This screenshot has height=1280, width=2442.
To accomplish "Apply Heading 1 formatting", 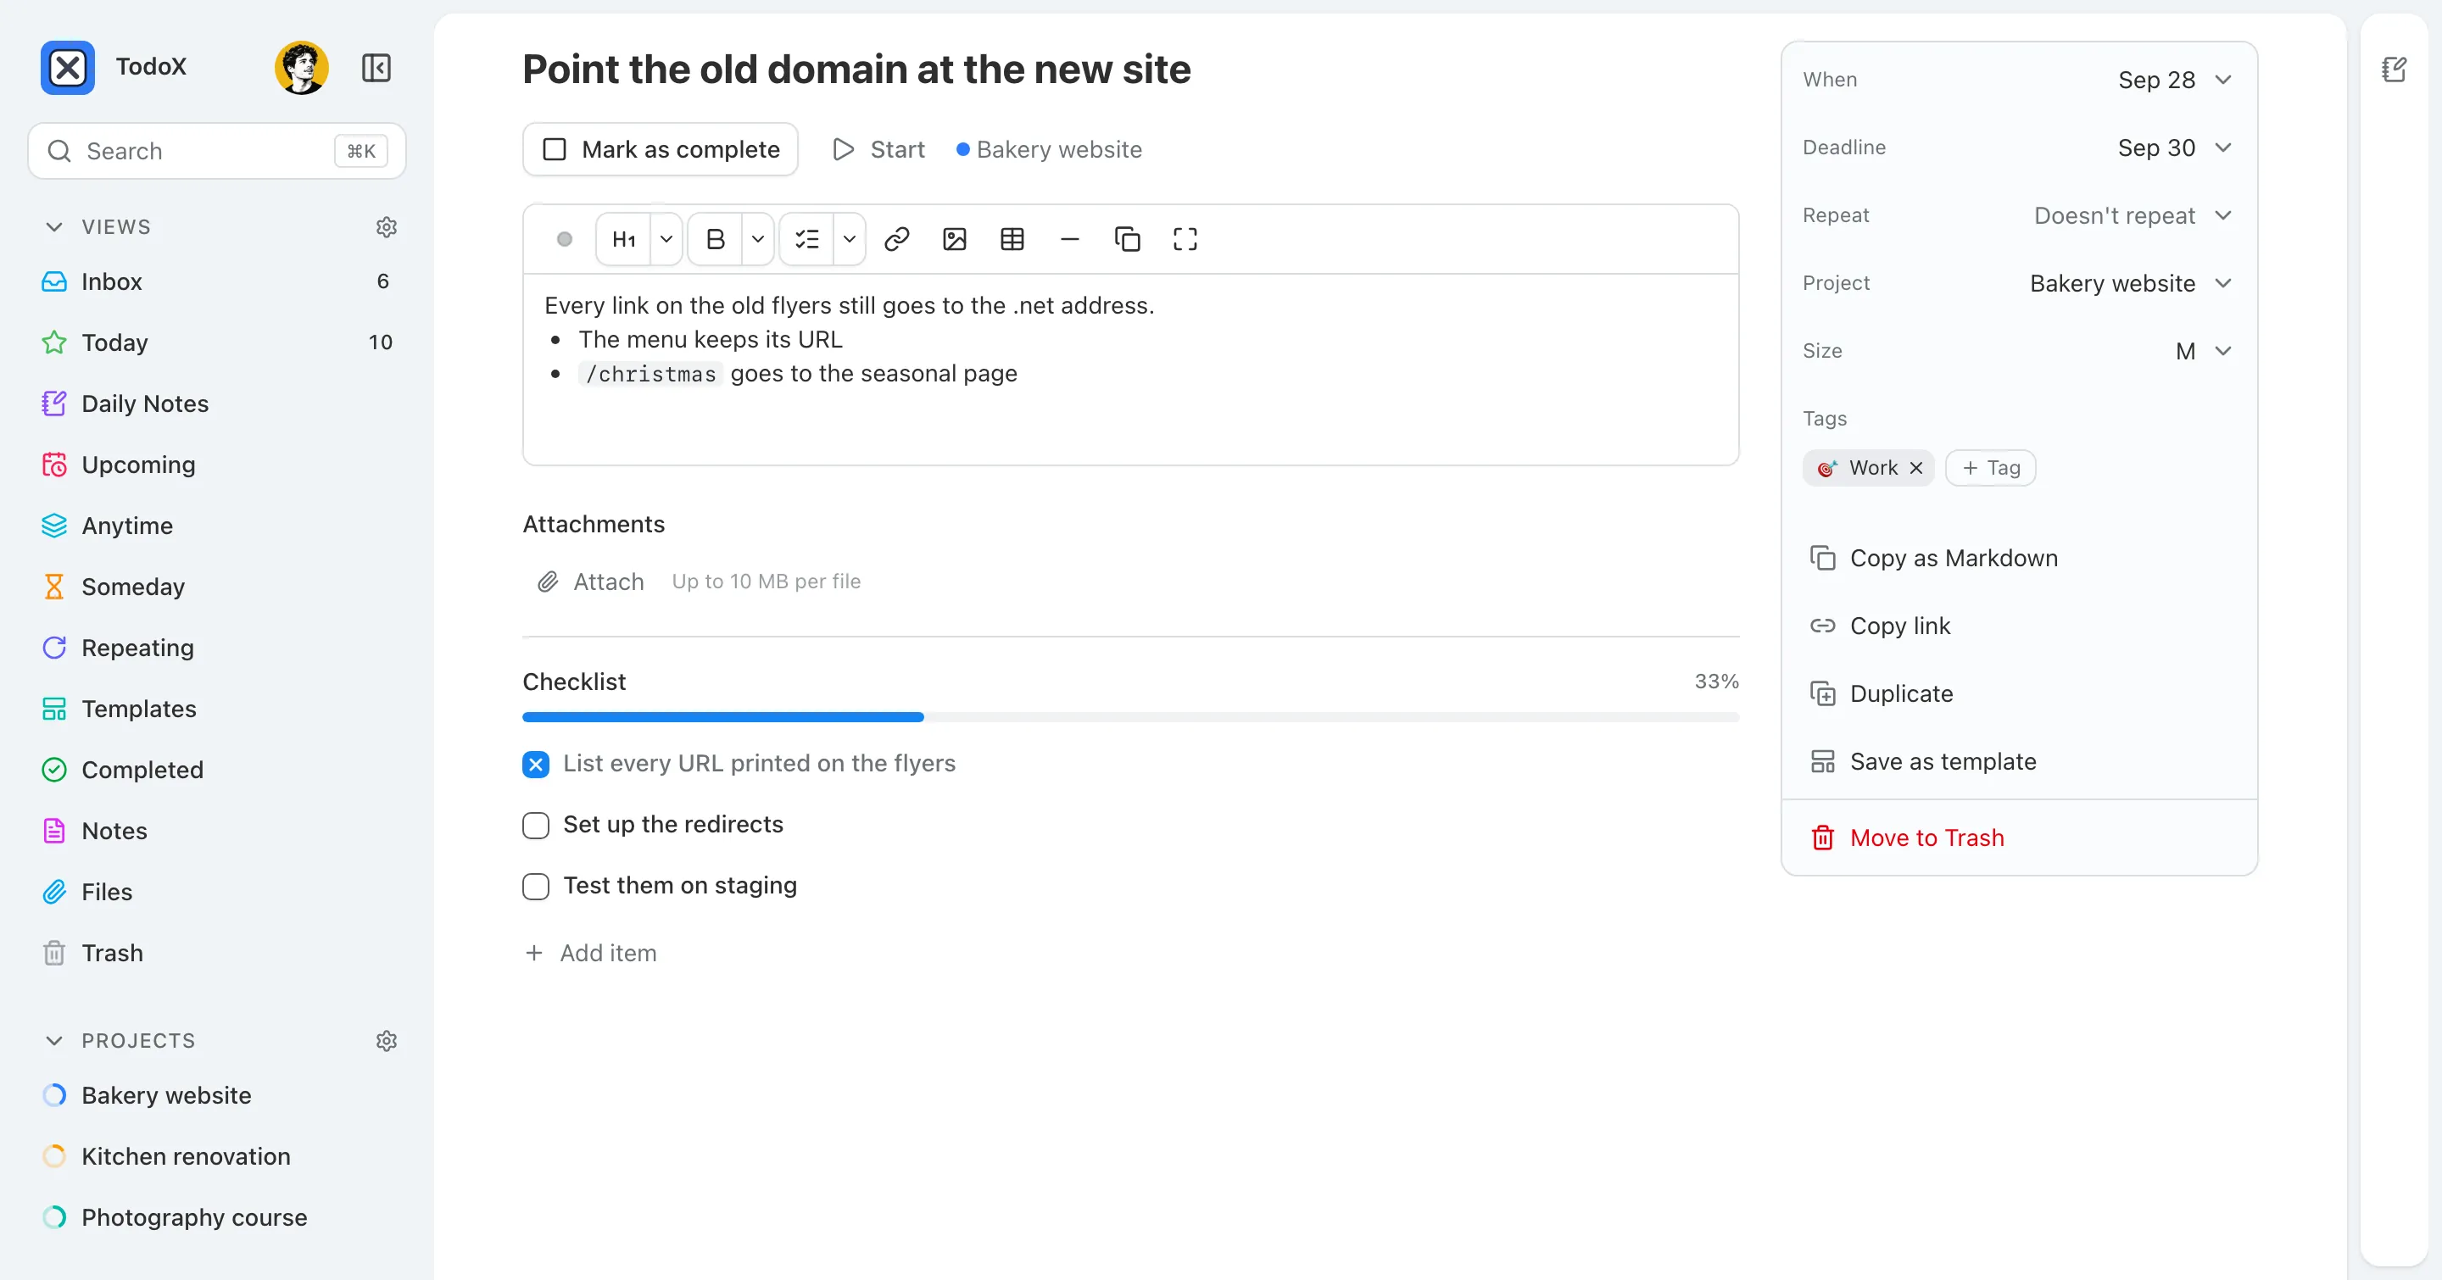I will 624,239.
